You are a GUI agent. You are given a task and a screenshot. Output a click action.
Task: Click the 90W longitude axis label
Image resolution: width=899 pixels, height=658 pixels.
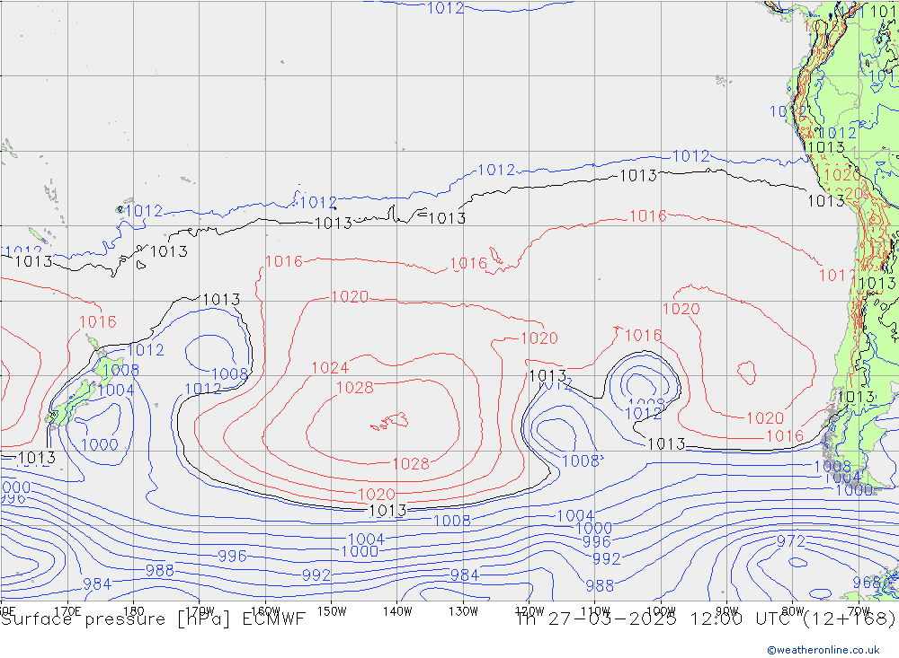point(727,611)
